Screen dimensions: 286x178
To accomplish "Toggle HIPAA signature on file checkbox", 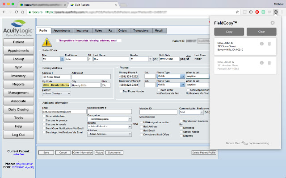I will coord(141,122).
